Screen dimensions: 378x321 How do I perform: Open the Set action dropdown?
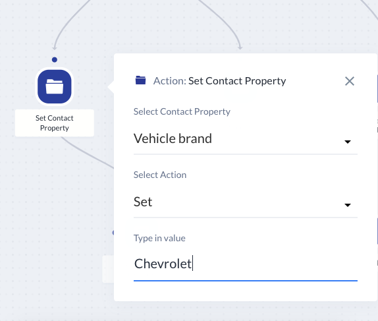(246, 202)
